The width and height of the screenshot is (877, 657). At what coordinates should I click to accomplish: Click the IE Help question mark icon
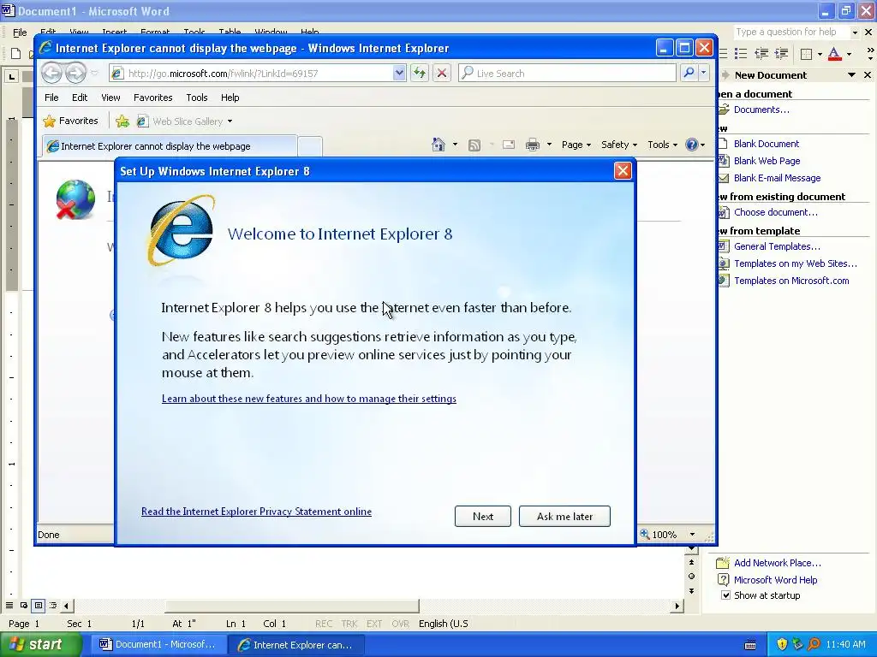692,145
